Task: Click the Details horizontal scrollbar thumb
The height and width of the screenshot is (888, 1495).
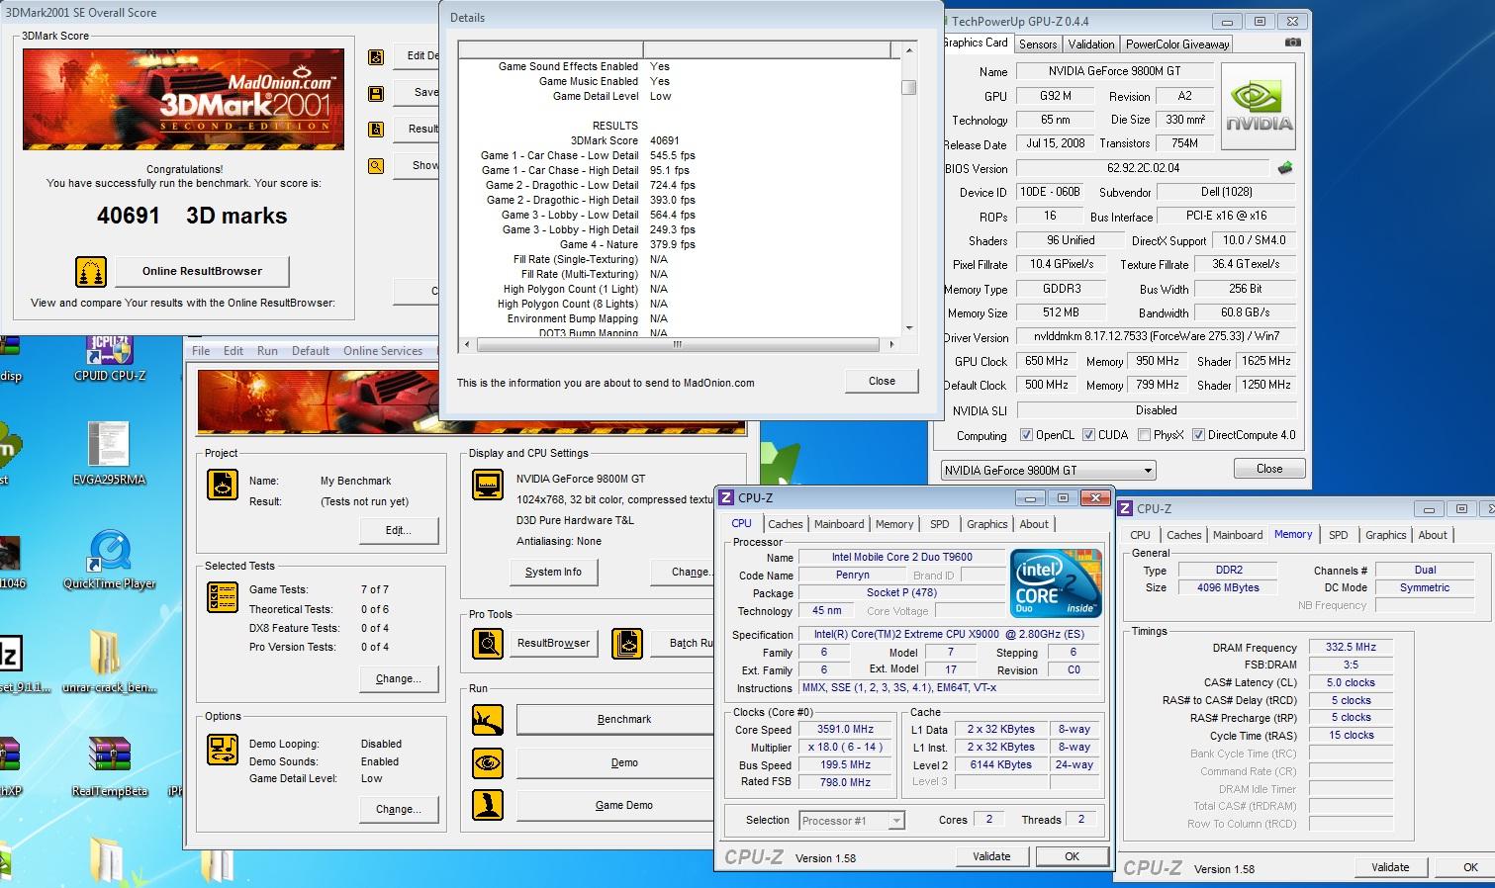Action: pos(678,344)
